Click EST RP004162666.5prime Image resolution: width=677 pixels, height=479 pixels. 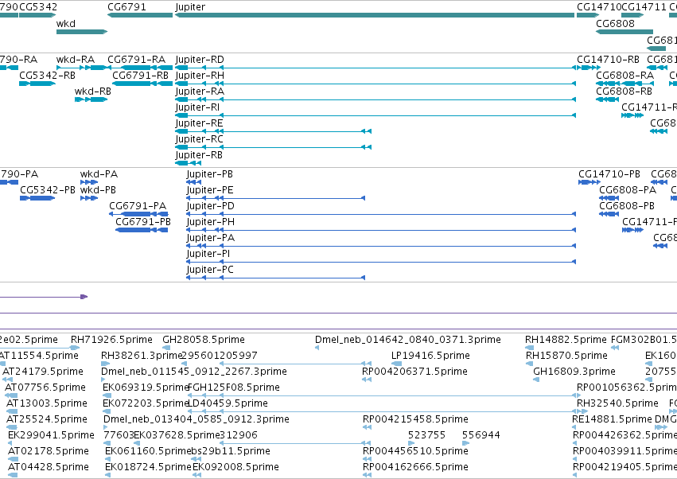coord(367,475)
